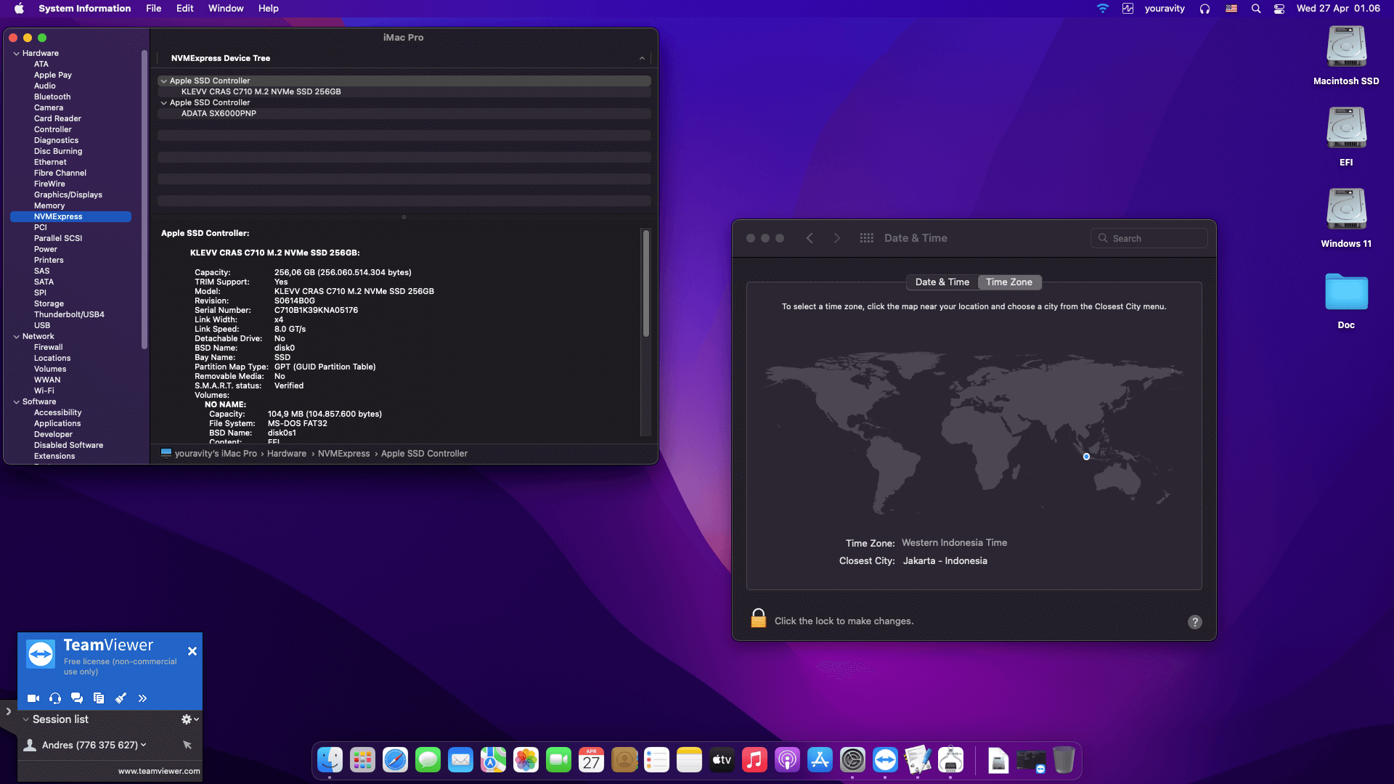
Task: Collapse Software section in sidebar
Action: [16, 402]
